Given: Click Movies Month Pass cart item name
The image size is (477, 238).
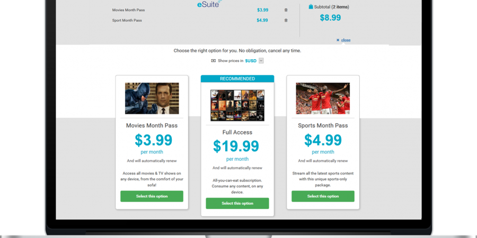Looking at the screenshot, I should 128,10.
